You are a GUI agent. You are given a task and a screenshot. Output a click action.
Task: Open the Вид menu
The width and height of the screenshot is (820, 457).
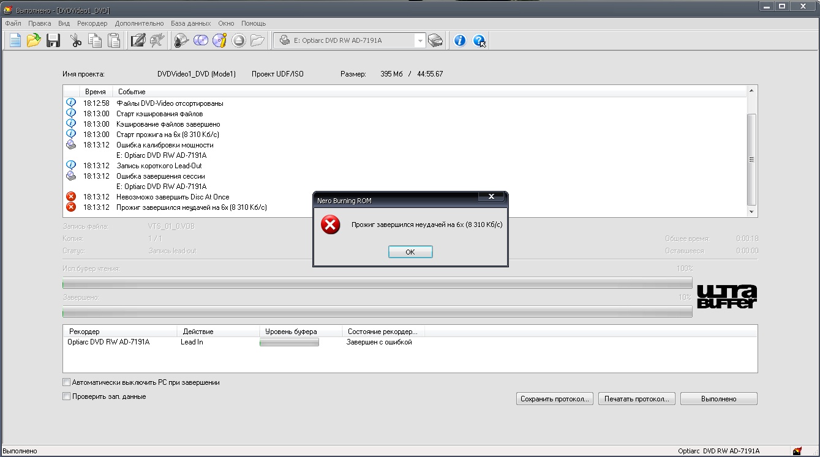[x=64, y=23]
